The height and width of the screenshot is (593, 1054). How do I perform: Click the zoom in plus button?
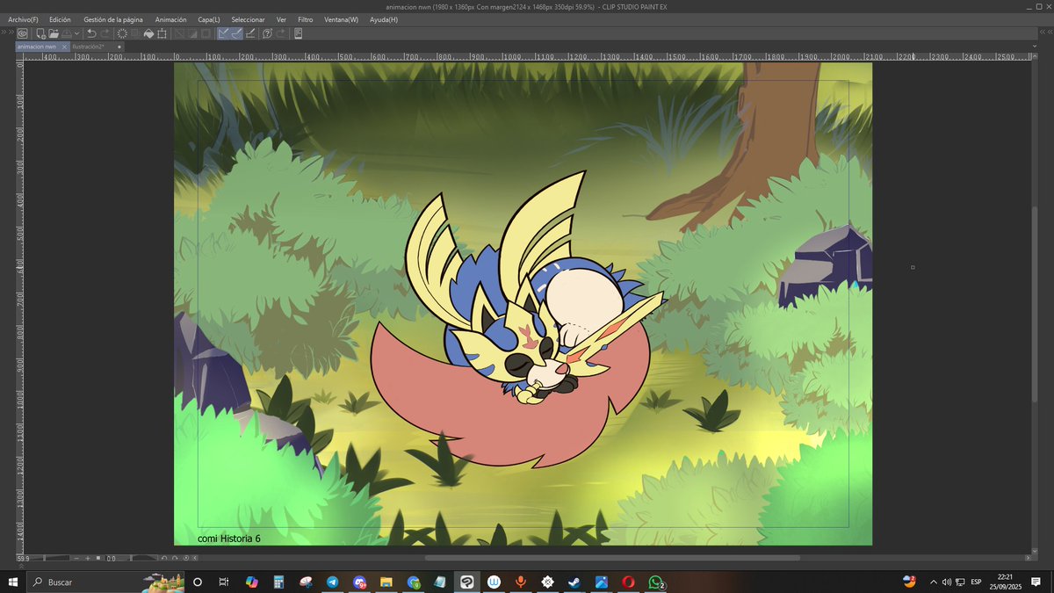pyautogui.click(x=88, y=558)
